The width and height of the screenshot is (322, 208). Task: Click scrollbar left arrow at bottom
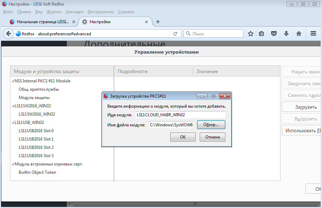[x=70, y=204]
